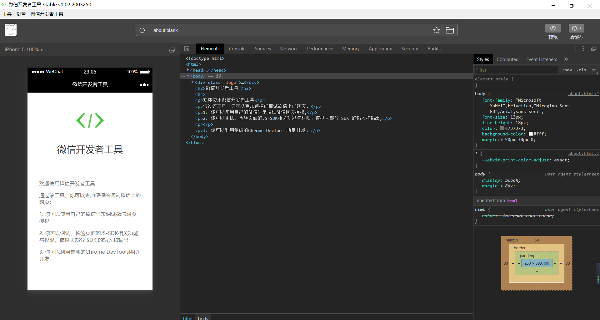
Task: Select the empty p element line
Action: [x=204, y=124]
